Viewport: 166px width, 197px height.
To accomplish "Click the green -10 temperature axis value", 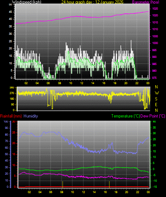I will point(155,181).
